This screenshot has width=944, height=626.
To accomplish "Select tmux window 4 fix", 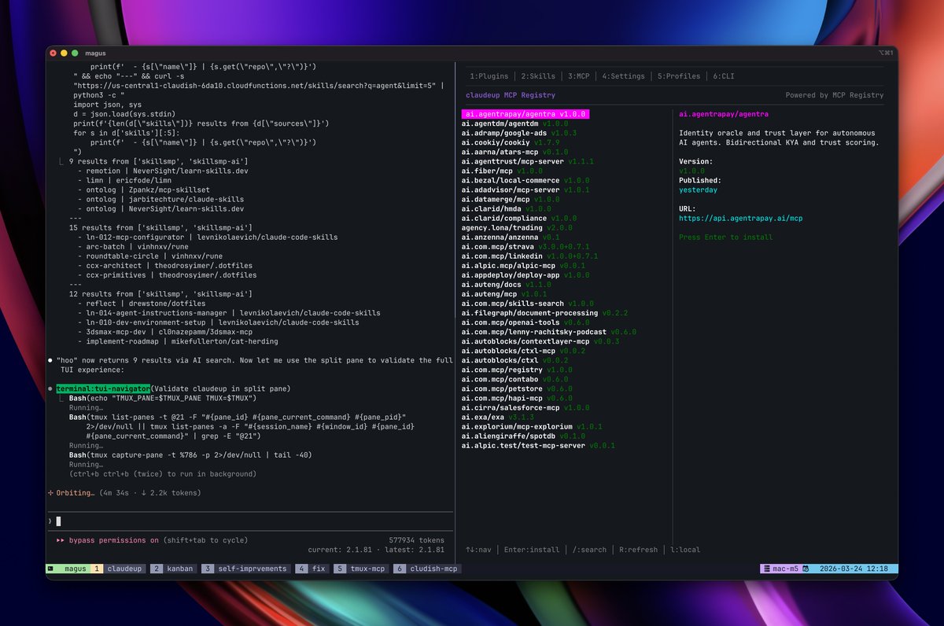I will [312, 568].
